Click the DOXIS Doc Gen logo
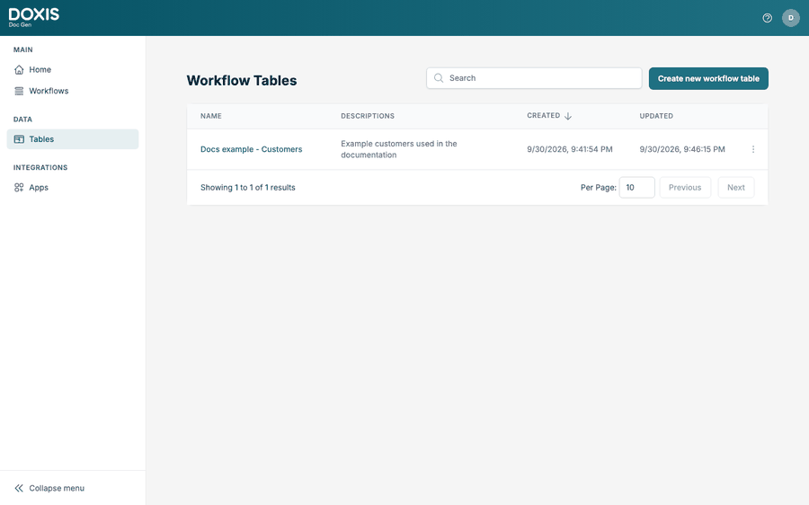This screenshot has height=505, width=809. click(33, 18)
